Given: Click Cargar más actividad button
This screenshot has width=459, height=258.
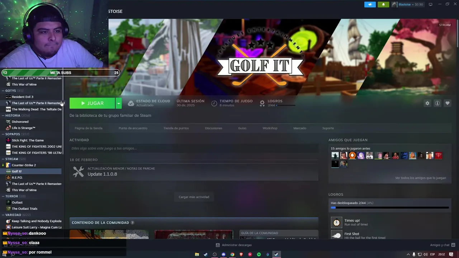Looking at the screenshot, I should (194, 197).
